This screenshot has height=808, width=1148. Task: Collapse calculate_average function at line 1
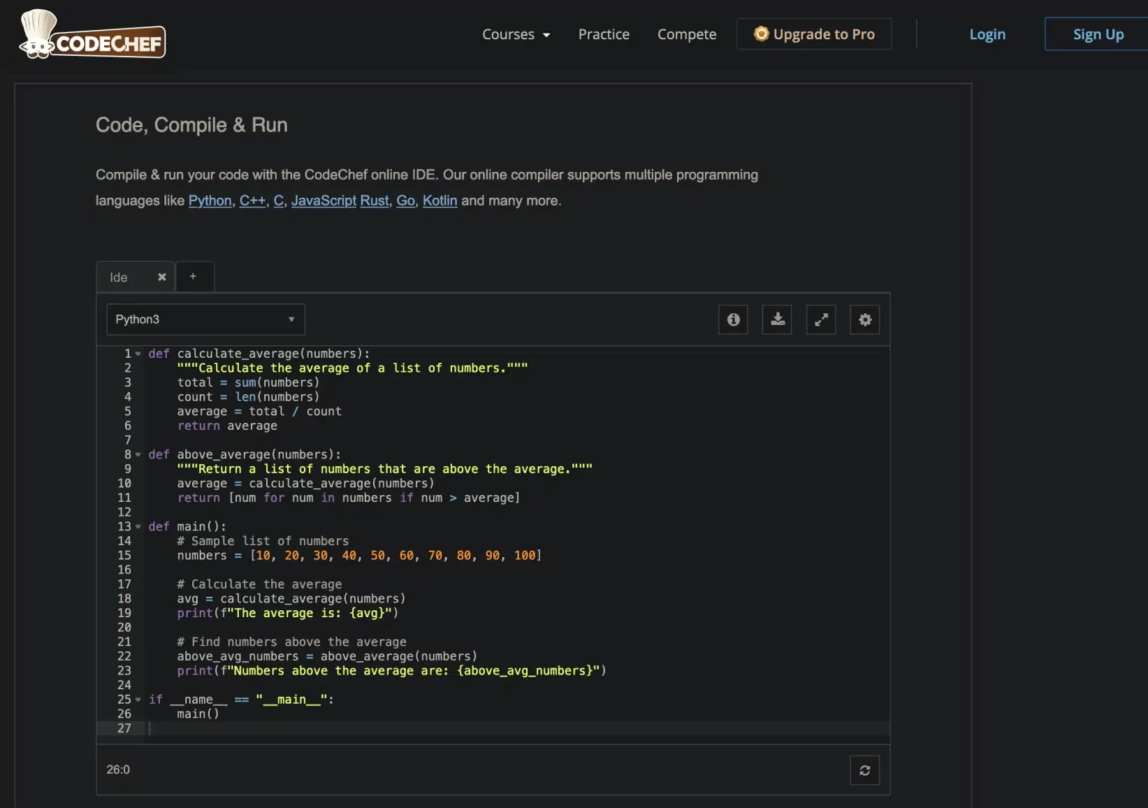tap(138, 354)
